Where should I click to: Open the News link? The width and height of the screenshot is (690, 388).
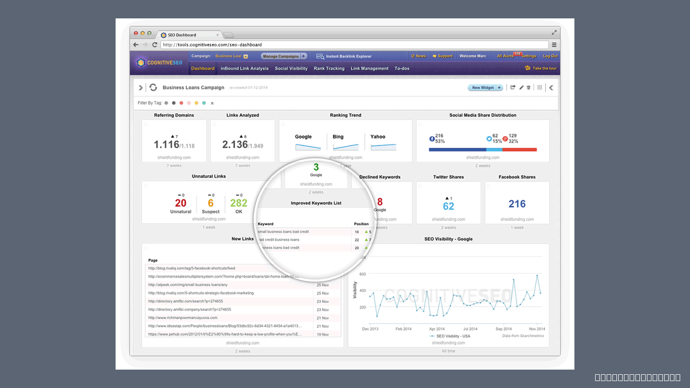click(x=418, y=56)
